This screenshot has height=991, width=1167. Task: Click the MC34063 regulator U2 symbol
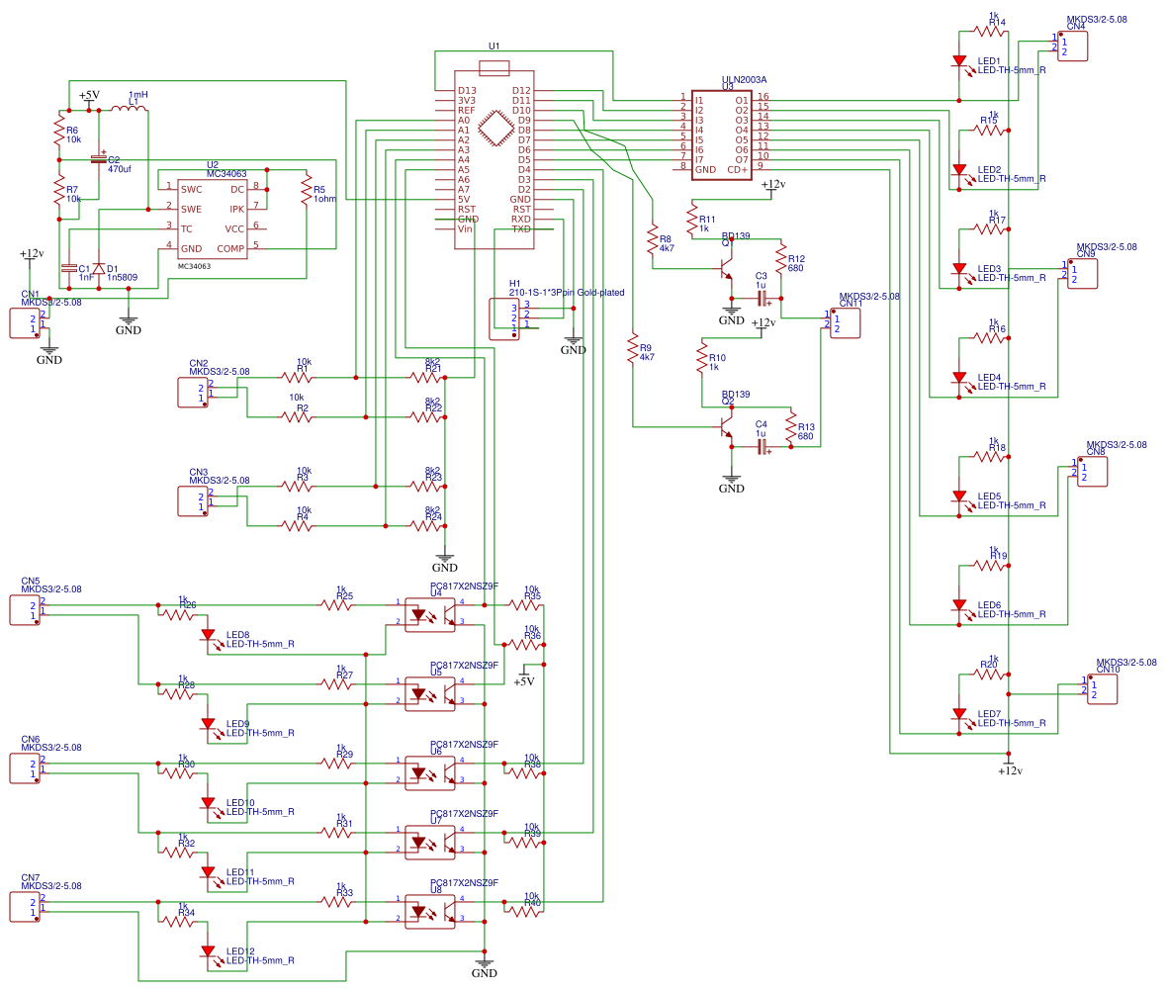[x=213, y=219]
